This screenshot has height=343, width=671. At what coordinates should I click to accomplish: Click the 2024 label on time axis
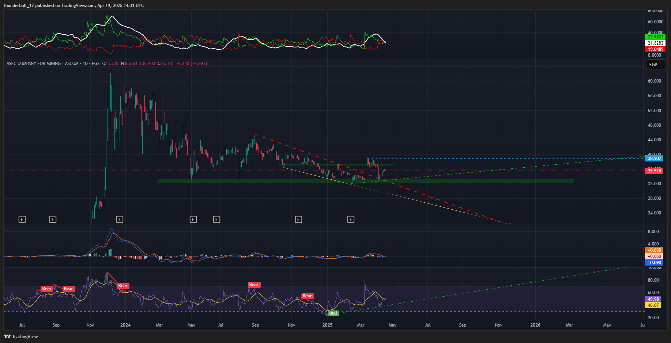(125, 325)
